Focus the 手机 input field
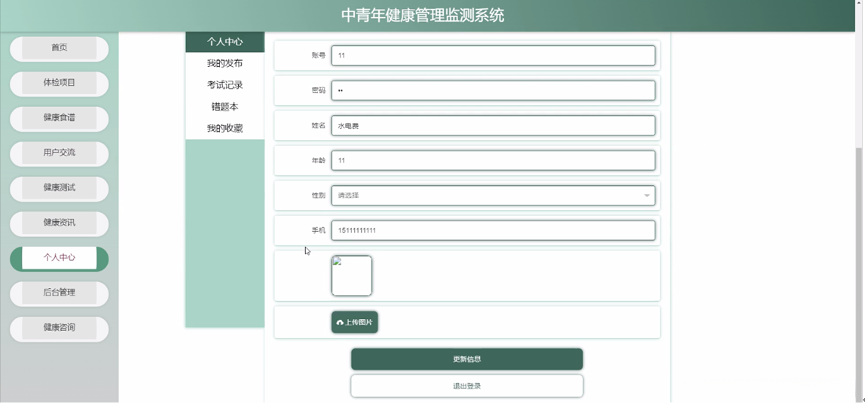This screenshot has height=404, width=865. [x=494, y=230]
